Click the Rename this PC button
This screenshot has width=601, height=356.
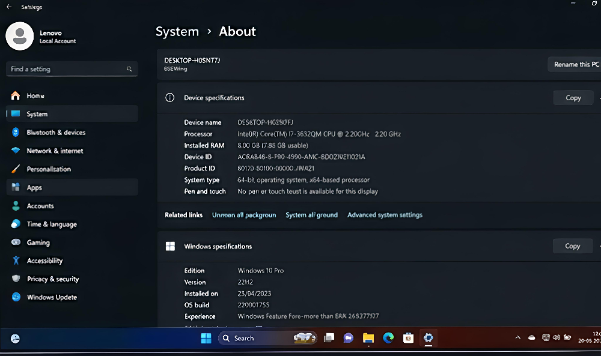[x=575, y=64]
